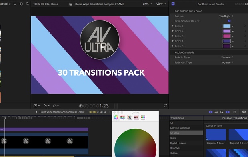
Task: Expand the Color 1 disclosure triangle
Action: tap(173, 26)
